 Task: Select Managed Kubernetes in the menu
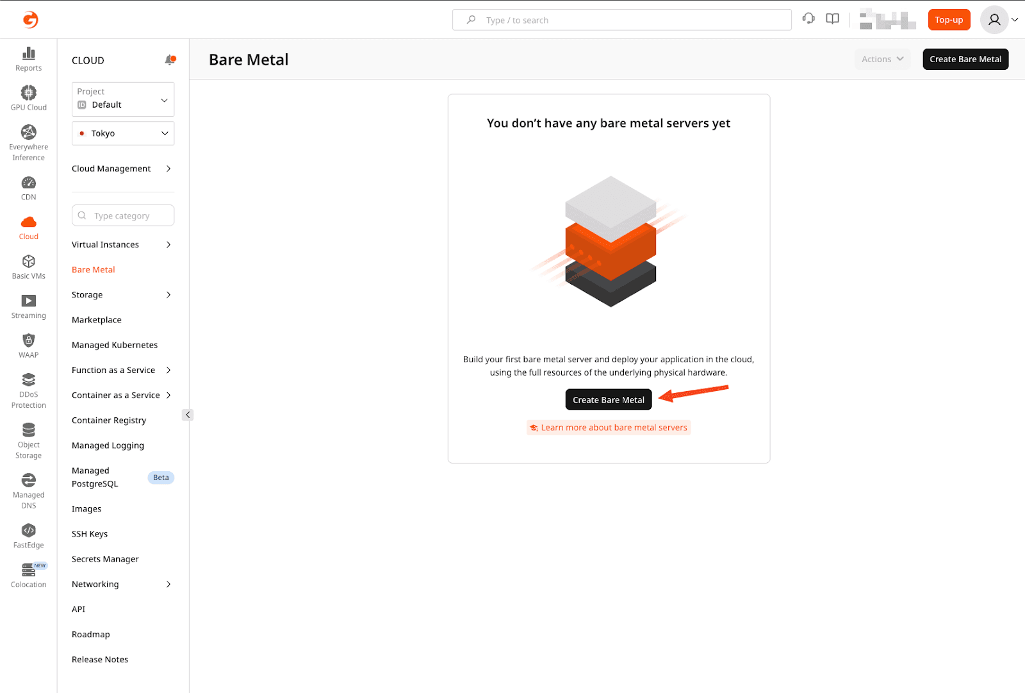(x=115, y=345)
